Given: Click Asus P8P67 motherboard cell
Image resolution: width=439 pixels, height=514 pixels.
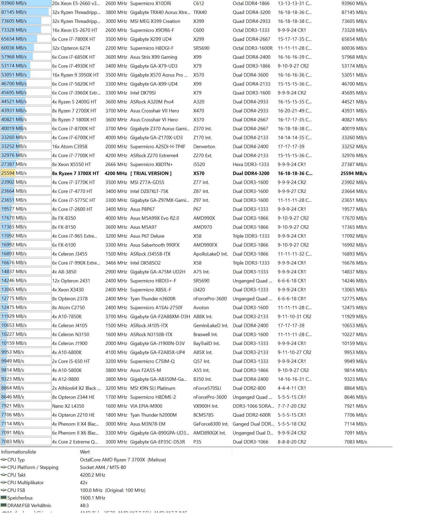Looking at the screenshot, I should click(x=142, y=209).
